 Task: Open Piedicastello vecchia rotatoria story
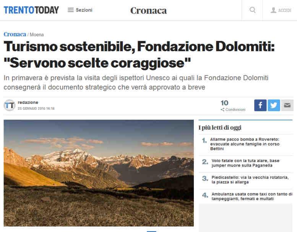coord(250,180)
